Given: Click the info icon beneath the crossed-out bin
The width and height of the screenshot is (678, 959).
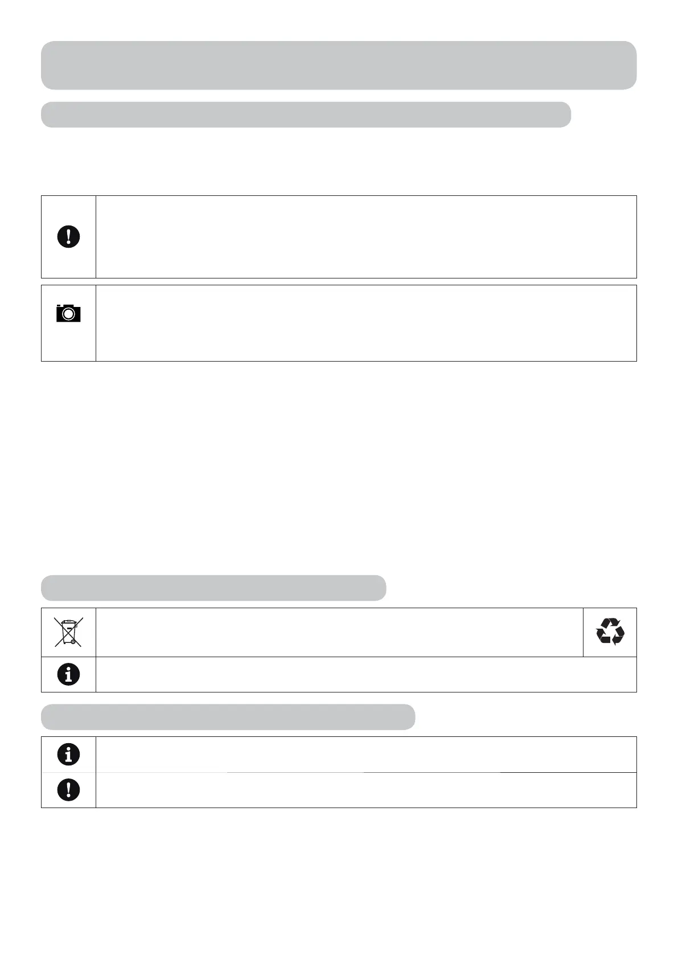Looking at the screenshot, I should pyautogui.click(x=68, y=674).
